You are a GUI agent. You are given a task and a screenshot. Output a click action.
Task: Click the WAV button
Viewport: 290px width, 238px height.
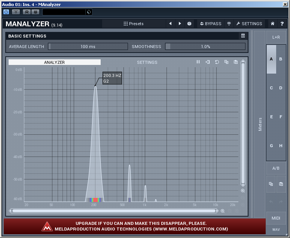click(276, 230)
